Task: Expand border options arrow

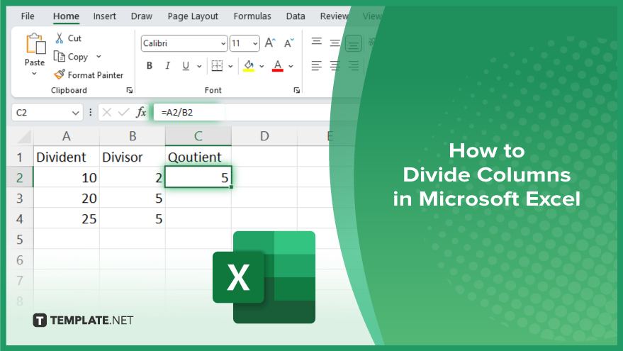Action: [230, 67]
